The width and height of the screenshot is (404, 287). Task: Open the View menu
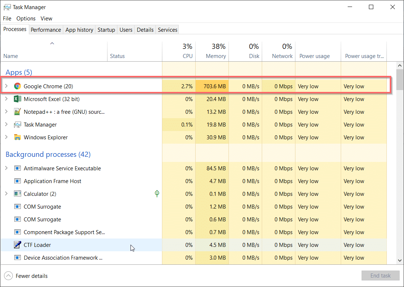pos(46,19)
